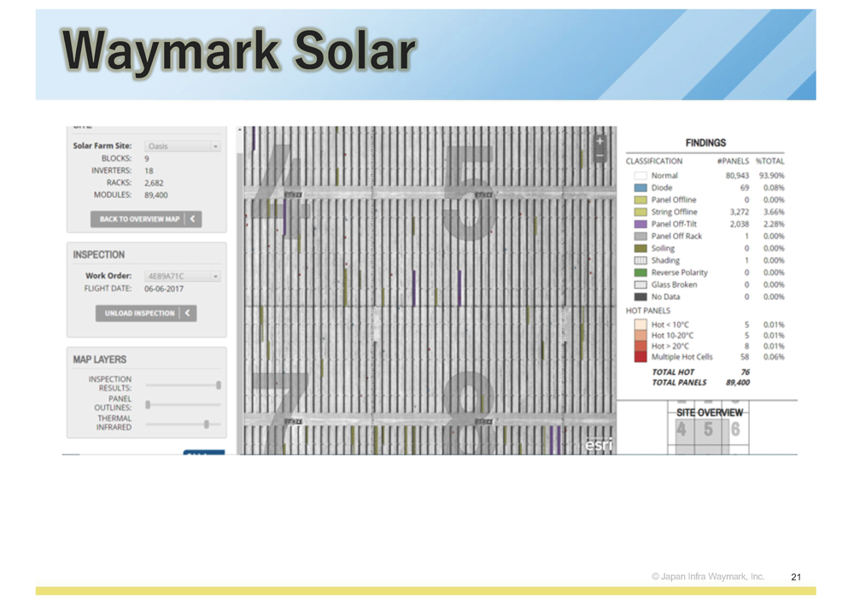Click the FINDINGS panel heading

[x=706, y=143]
